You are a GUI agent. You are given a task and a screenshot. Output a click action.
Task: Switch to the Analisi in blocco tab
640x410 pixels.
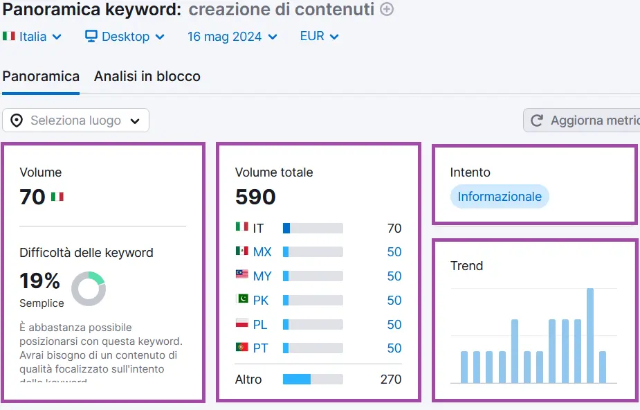147,76
